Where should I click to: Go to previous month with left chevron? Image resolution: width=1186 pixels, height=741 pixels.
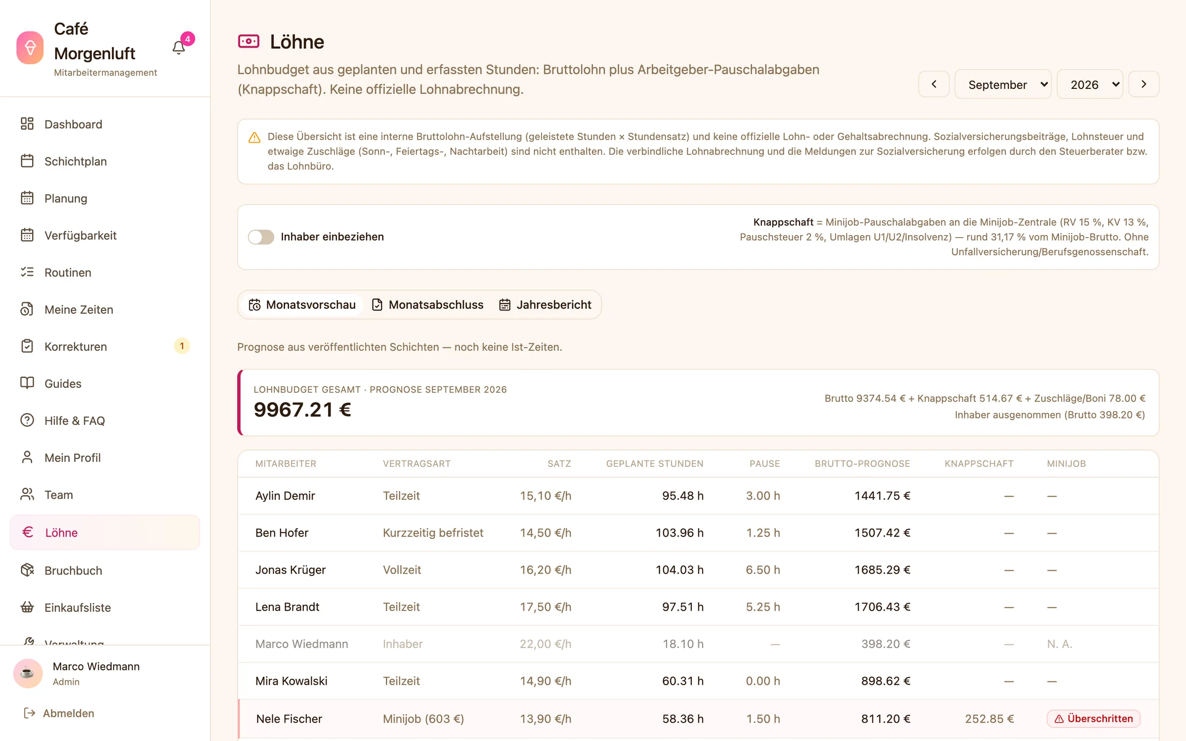(933, 84)
